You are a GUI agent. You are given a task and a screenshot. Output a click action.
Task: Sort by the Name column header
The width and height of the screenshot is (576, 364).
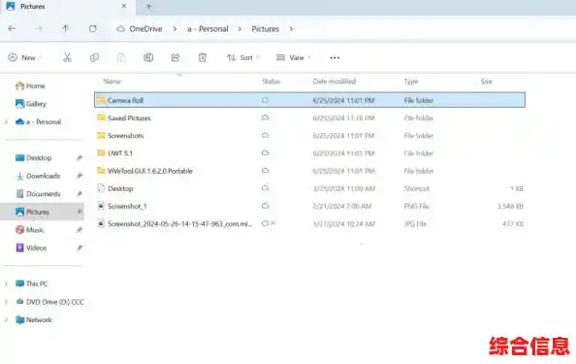[x=112, y=82]
